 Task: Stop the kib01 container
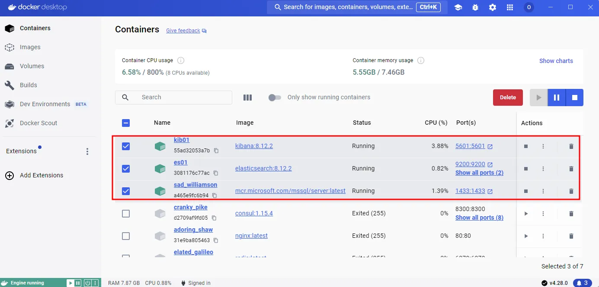[526, 146]
